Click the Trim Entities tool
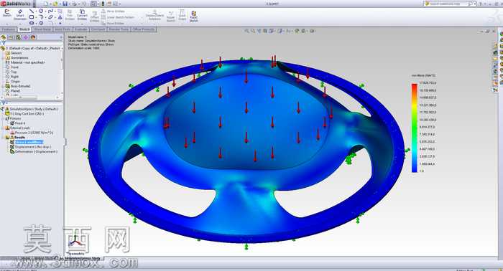503x271 pixels. coord(70,15)
